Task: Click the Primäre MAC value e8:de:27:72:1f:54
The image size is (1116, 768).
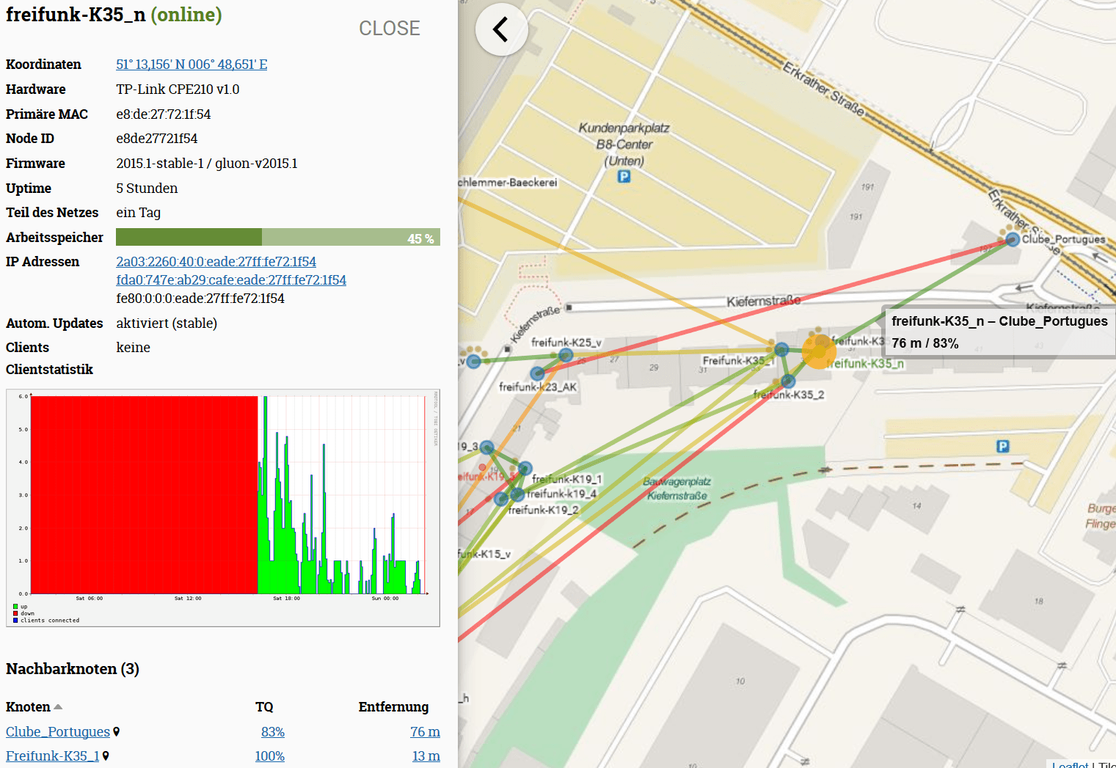Action: click(164, 114)
